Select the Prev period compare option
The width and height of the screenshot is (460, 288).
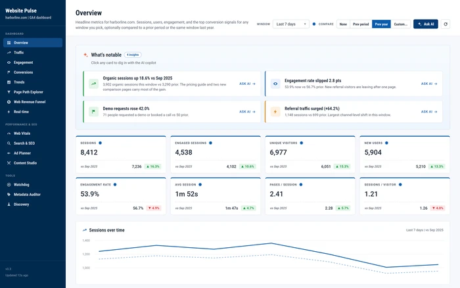point(361,24)
